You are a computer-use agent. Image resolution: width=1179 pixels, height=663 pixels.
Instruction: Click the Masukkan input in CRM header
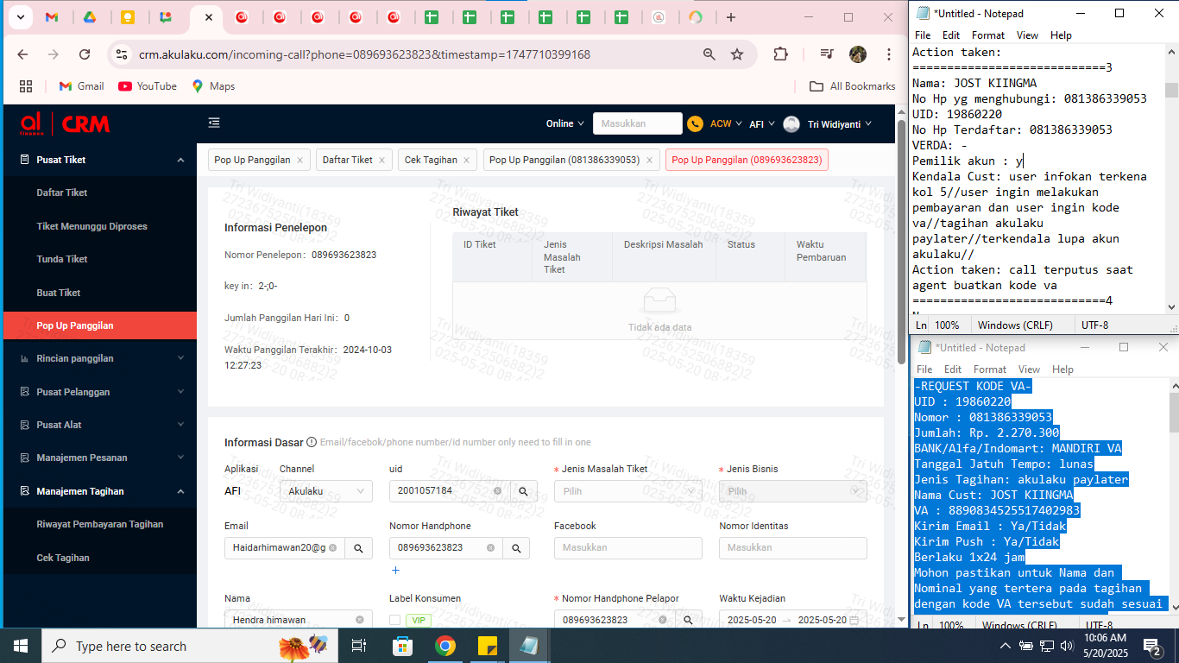(637, 123)
